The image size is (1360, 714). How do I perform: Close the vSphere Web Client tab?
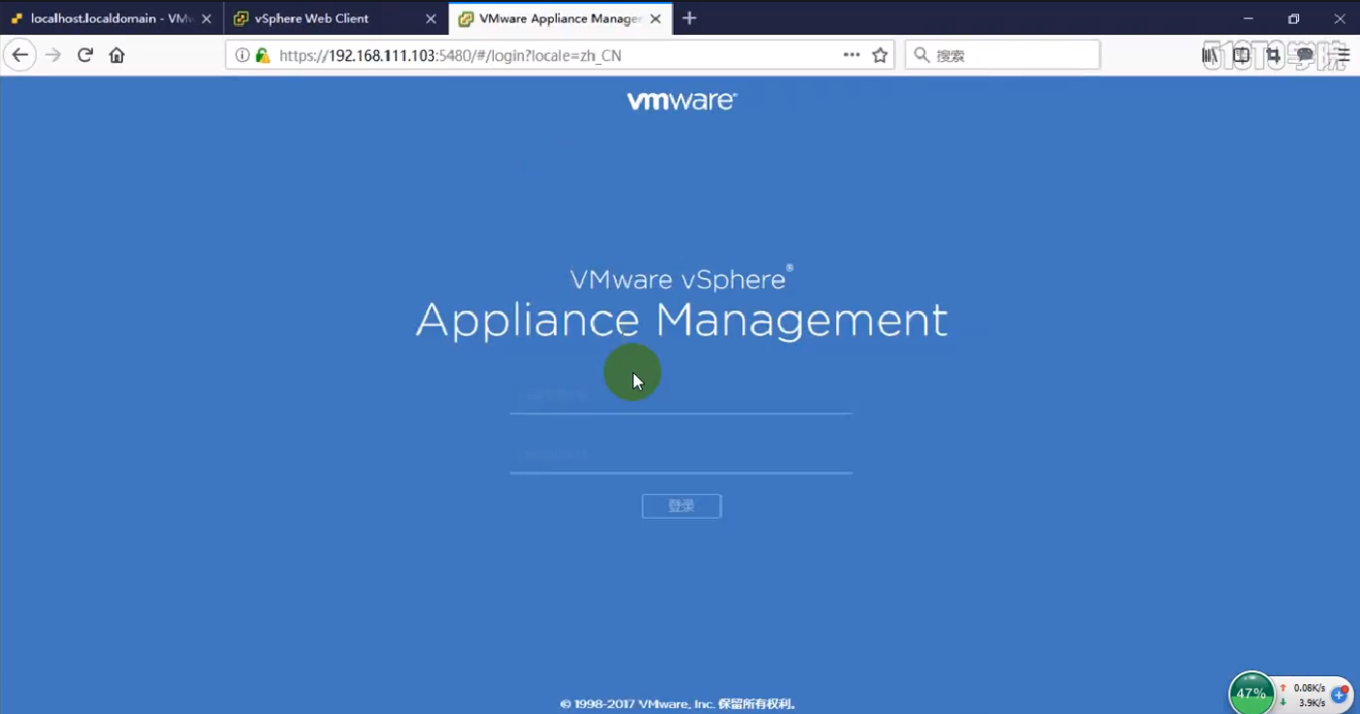pos(431,18)
